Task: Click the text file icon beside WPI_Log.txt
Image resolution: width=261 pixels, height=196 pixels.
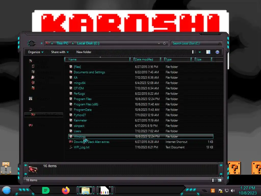Action: click(71, 147)
